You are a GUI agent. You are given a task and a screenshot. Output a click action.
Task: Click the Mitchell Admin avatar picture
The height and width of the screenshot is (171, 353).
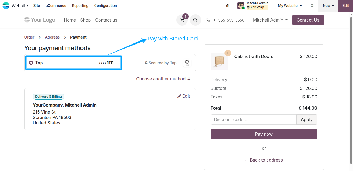pos(241,5)
